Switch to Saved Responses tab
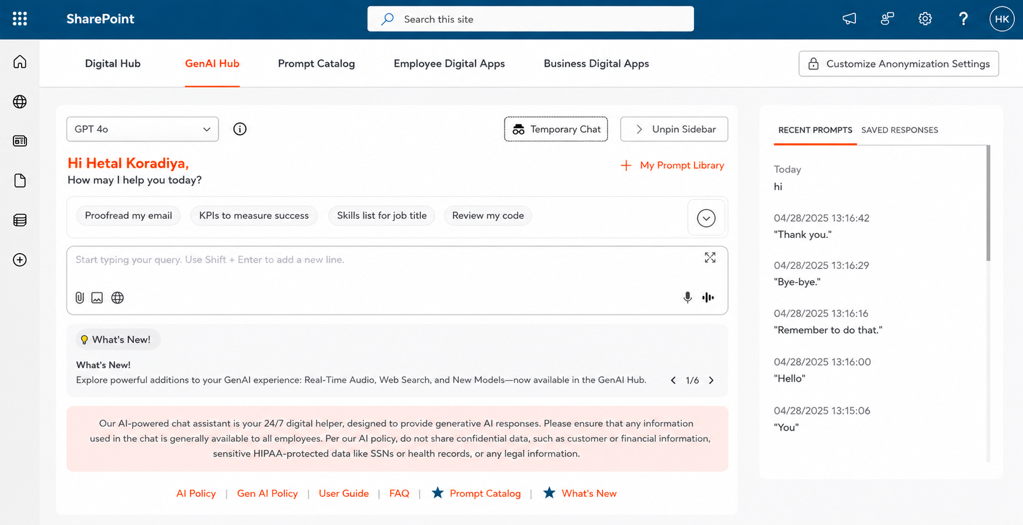Viewport: 1023px width, 525px height. pos(900,130)
